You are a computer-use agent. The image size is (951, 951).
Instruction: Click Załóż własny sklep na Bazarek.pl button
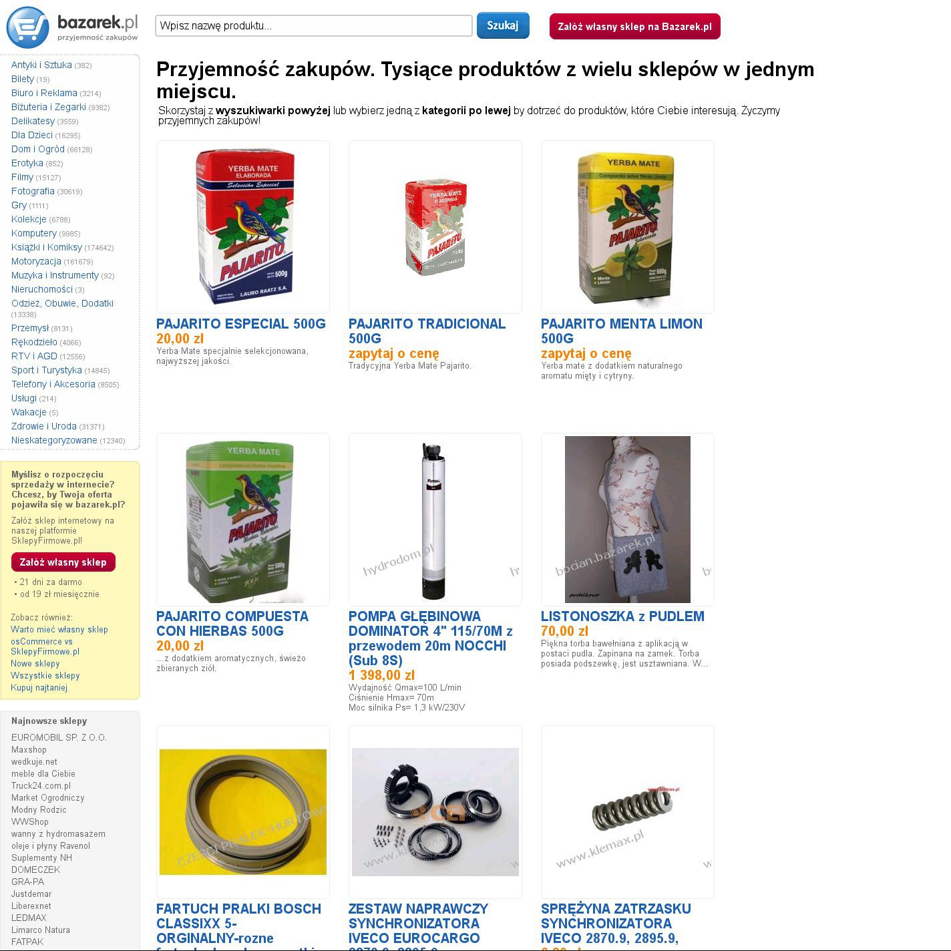[634, 27]
